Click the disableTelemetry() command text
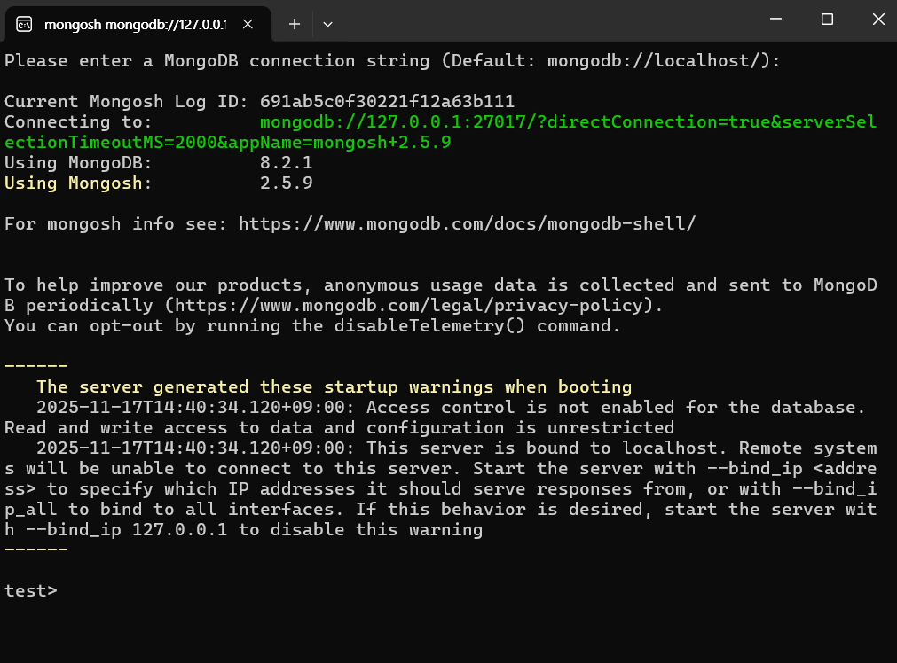 [429, 326]
